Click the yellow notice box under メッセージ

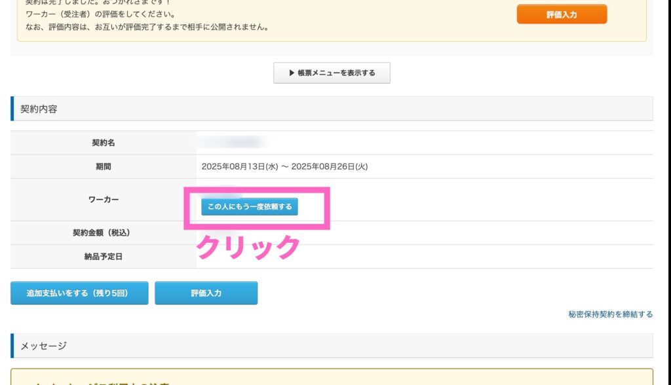[332, 377]
